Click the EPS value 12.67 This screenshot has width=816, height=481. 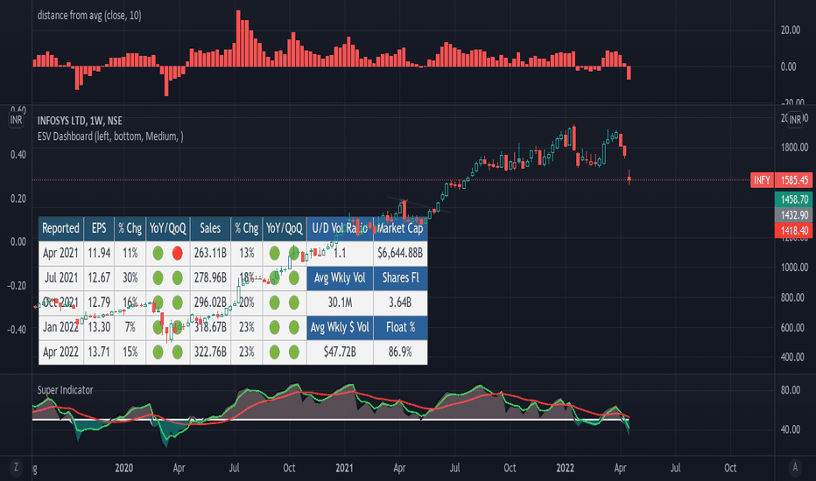tap(99, 278)
